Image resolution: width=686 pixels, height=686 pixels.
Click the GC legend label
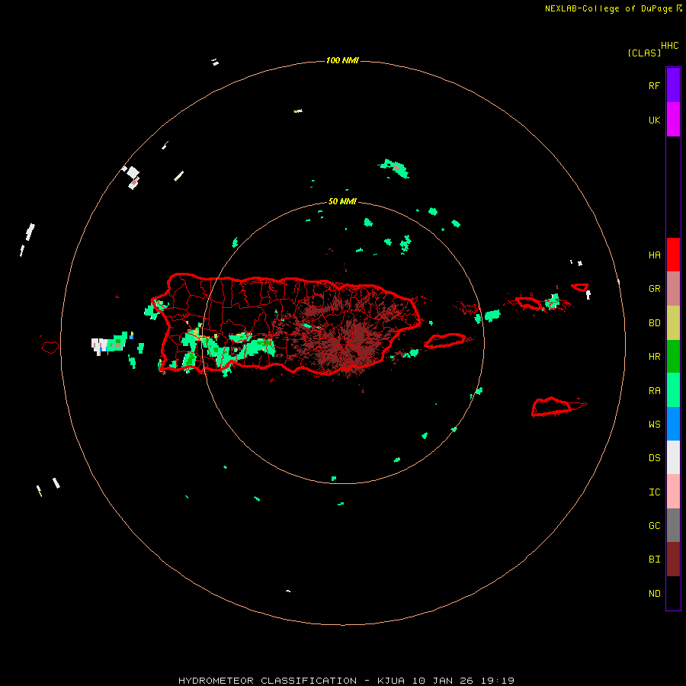click(654, 526)
